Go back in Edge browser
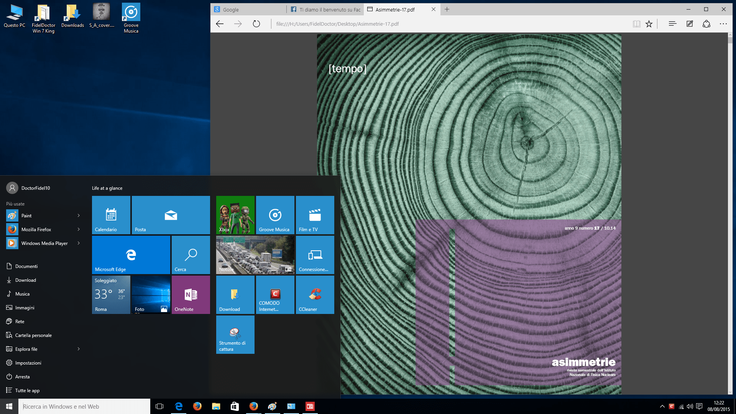736x414 pixels. pyautogui.click(x=220, y=24)
